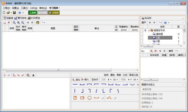Click add component icon beside KL- field

(152, 51)
